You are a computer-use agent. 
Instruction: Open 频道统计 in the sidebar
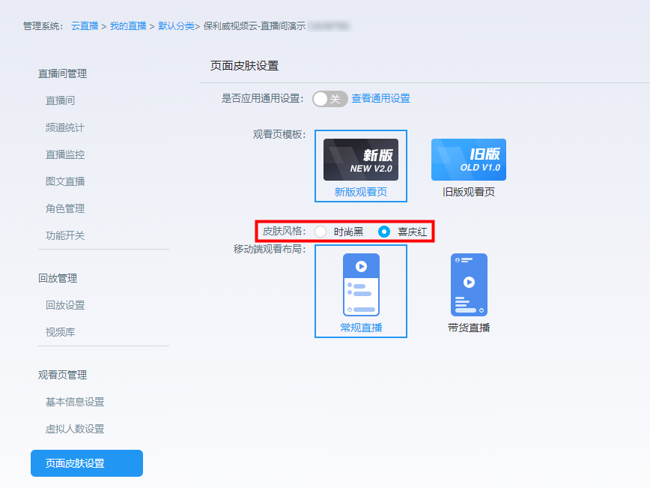click(65, 127)
